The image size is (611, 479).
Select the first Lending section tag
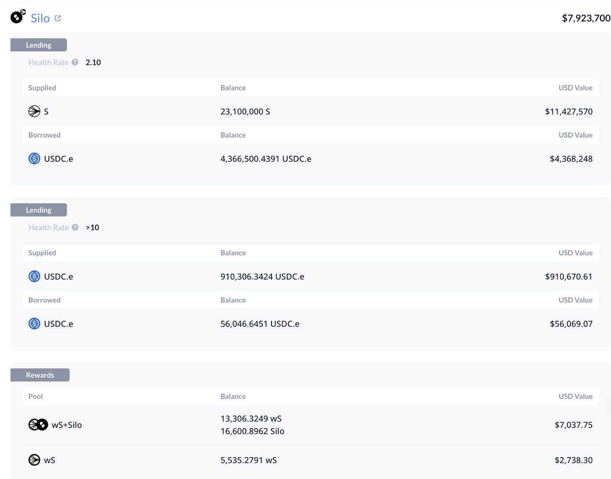pos(39,45)
